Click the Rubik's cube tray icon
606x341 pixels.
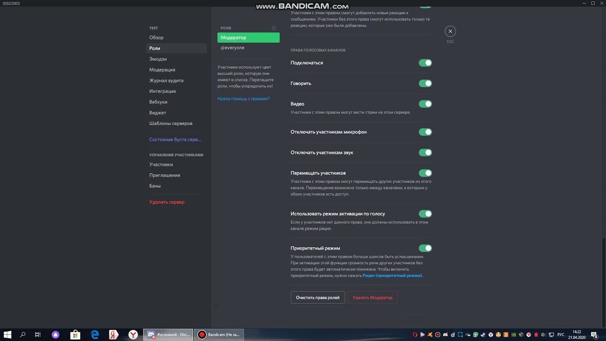(x=521, y=335)
